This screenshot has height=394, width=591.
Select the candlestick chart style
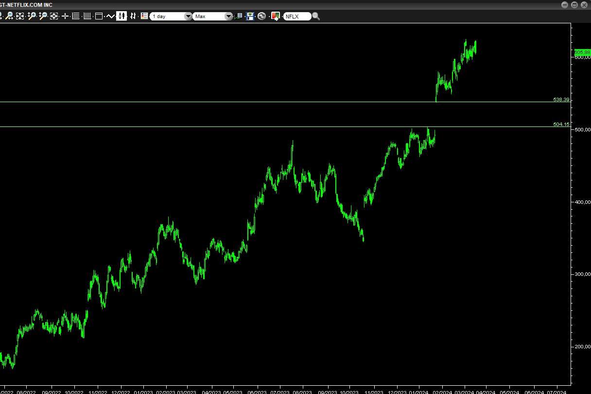[122, 16]
